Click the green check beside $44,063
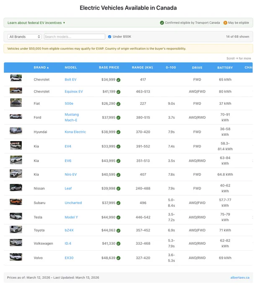The height and width of the screenshot is (285, 254). [118, 231]
